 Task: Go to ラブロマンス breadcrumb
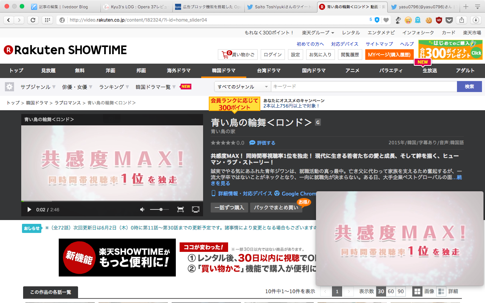[x=68, y=103]
